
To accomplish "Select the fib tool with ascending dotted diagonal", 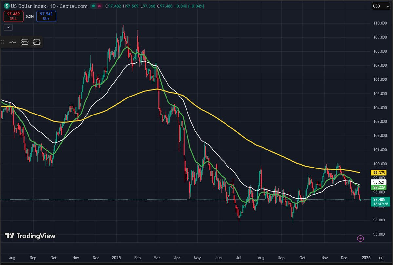I will point(37,42).
